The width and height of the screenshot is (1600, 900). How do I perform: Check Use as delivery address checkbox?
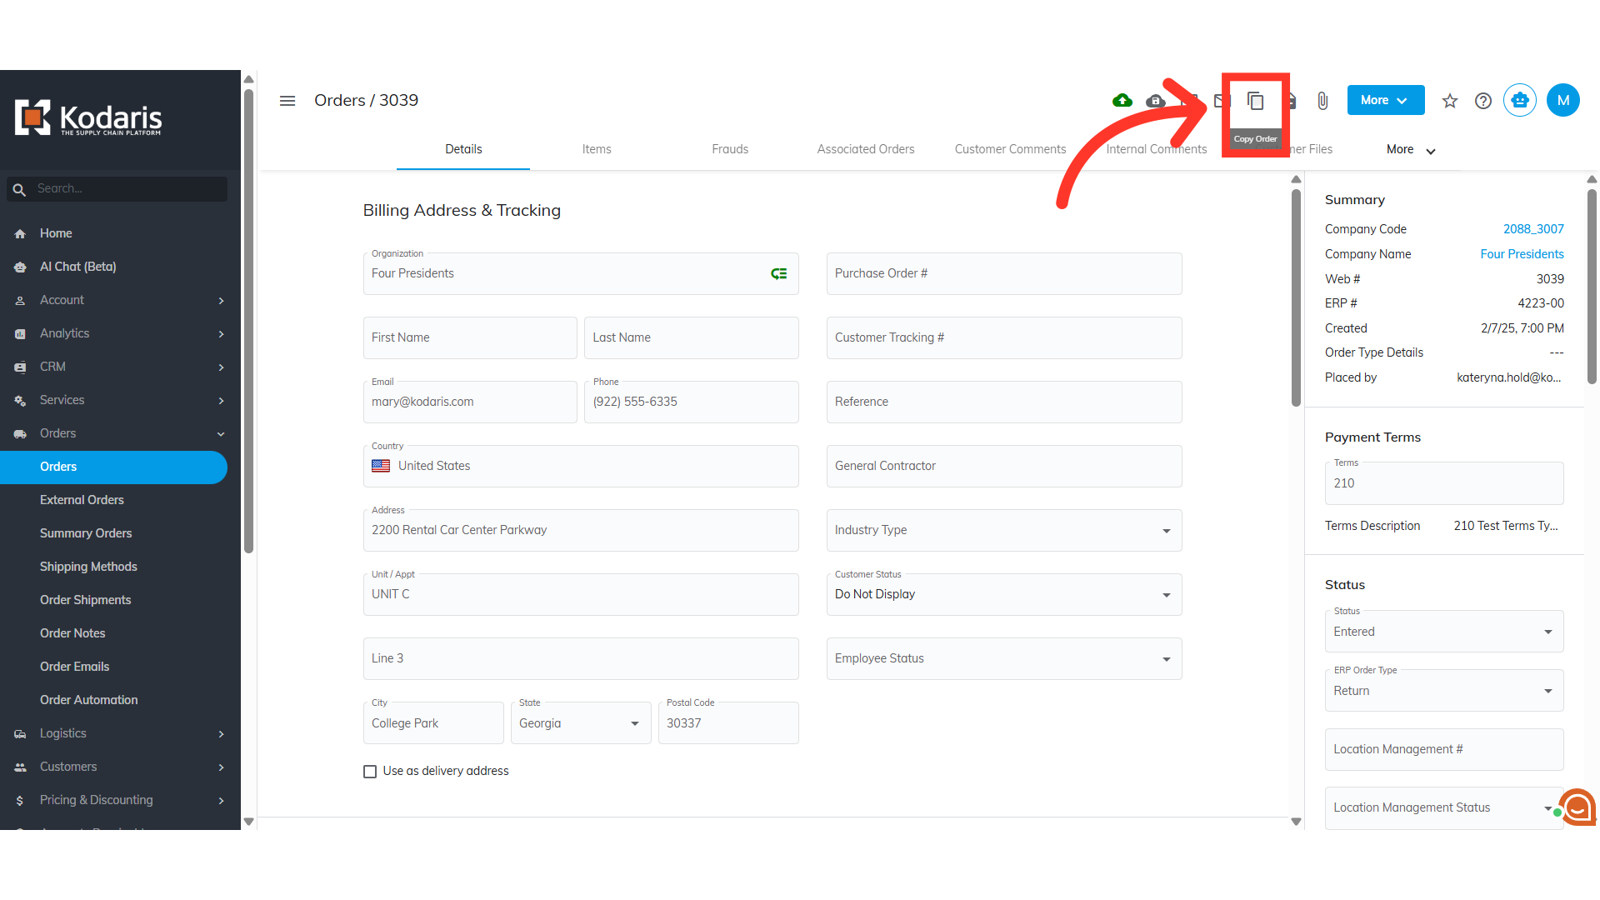click(370, 772)
